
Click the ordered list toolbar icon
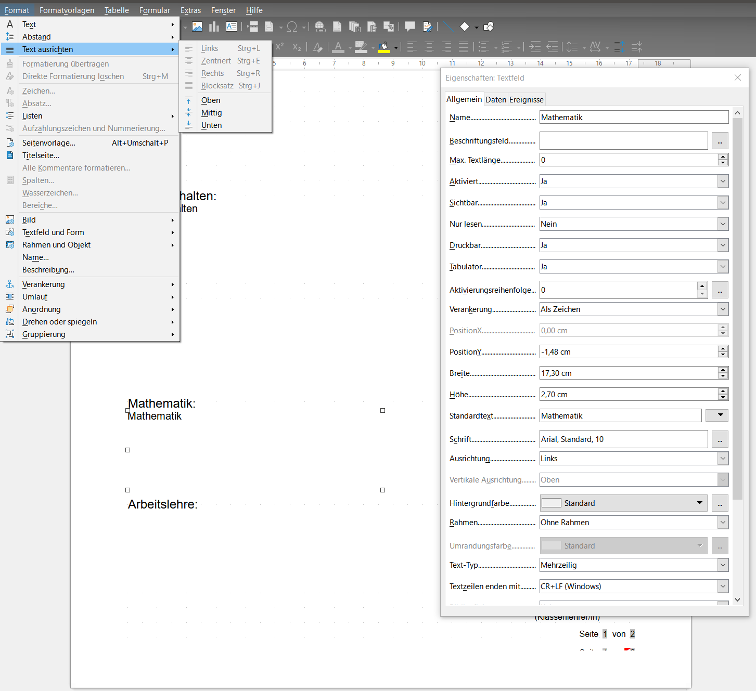pos(507,47)
